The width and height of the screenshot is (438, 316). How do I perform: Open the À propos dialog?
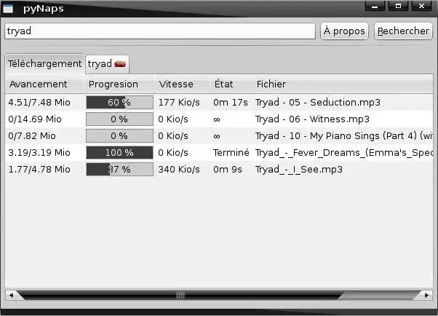coord(344,31)
